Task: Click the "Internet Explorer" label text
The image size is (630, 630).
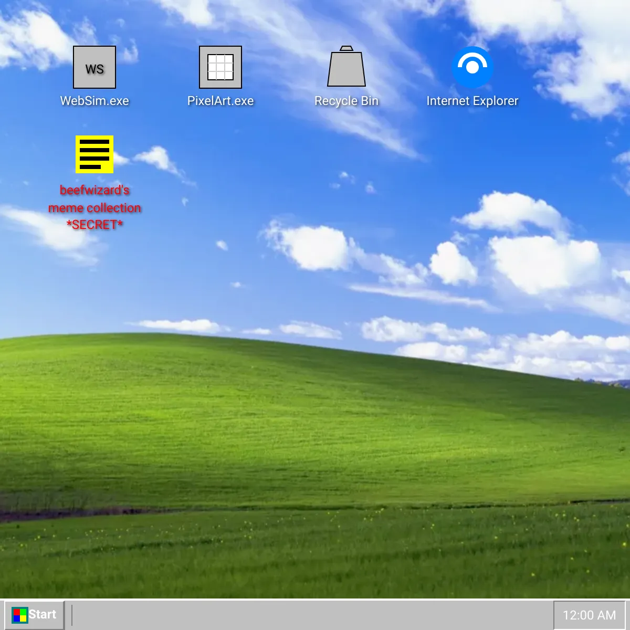Action: coord(472,101)
